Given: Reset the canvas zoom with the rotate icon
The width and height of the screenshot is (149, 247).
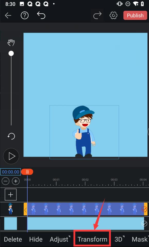Looking at the screenshot, I should click(11, 136).
